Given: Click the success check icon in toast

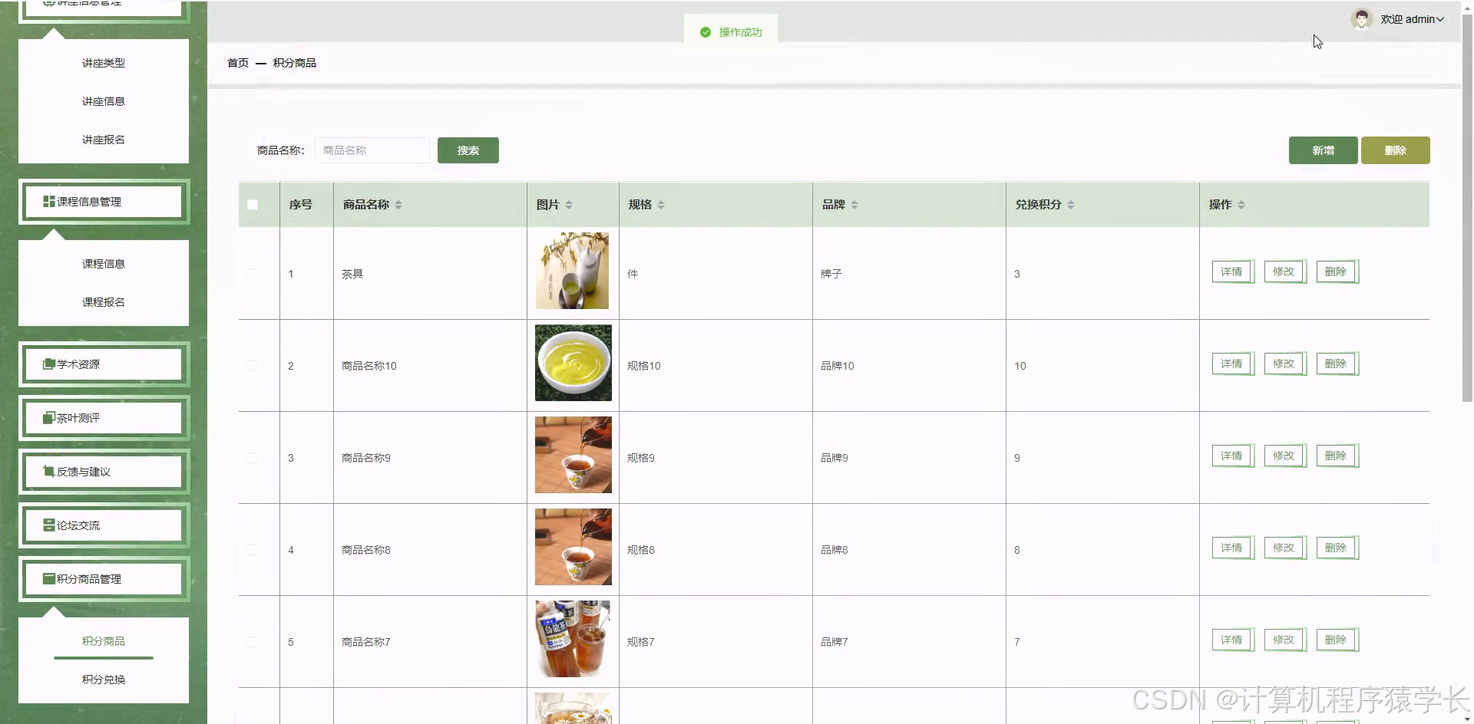Looking at the screenshot, I should click(x=706, y=32).
